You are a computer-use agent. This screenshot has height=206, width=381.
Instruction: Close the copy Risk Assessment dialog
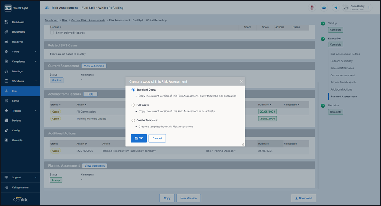click(241, 81)
